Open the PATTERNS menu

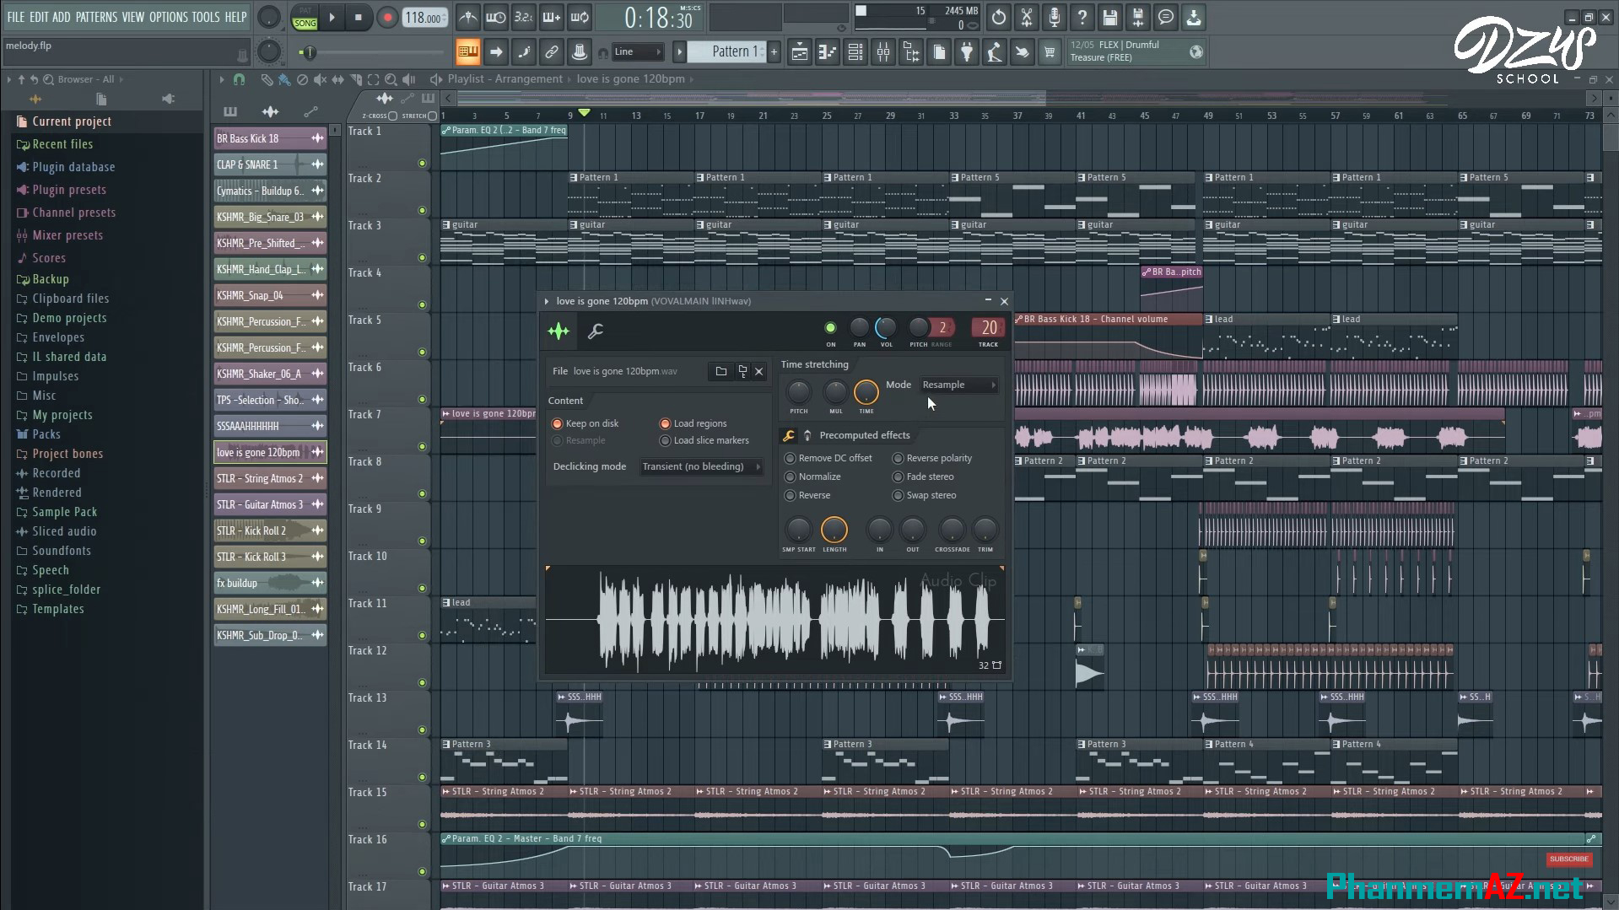click(x=97, y=16)
